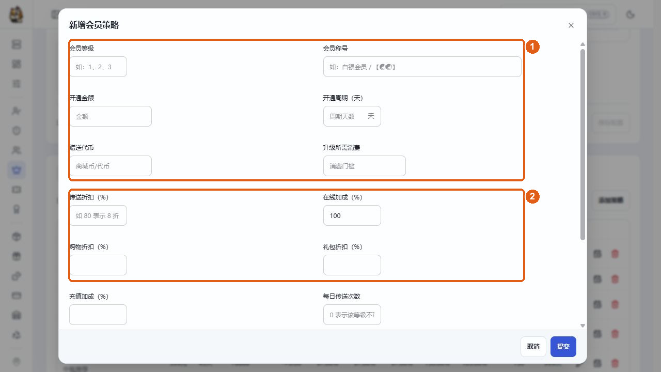Cancel the form with 取消
The height and width of the screenshot is (372, 661).
(x=533, y=347)
